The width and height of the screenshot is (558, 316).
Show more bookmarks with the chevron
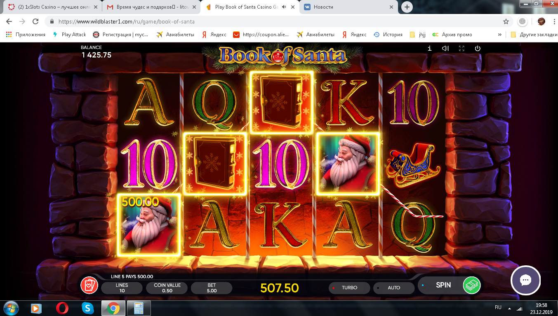tap(500, 35)
